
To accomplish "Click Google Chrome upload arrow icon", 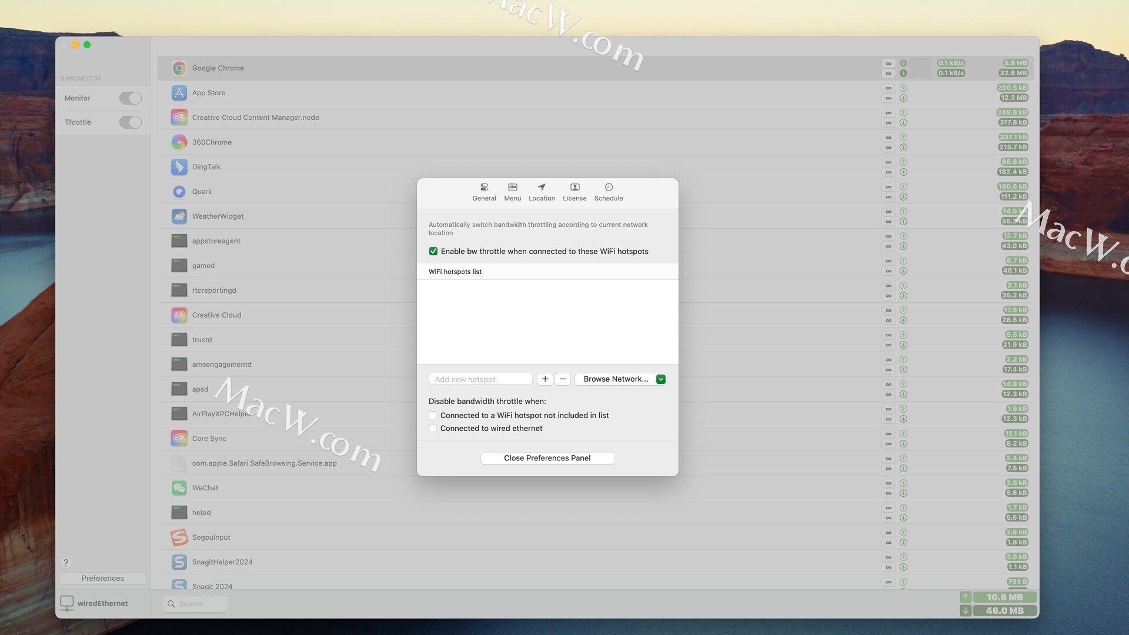I will point(903,63).
